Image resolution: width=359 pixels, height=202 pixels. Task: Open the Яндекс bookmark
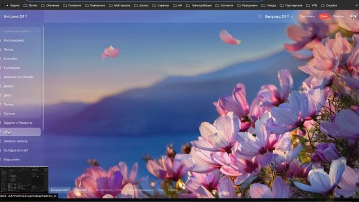[13, 5]
